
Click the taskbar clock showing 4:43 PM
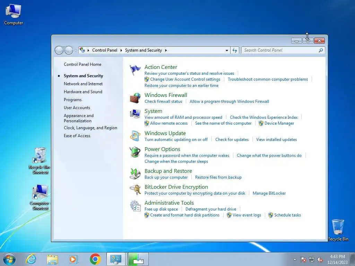point(337,259)
